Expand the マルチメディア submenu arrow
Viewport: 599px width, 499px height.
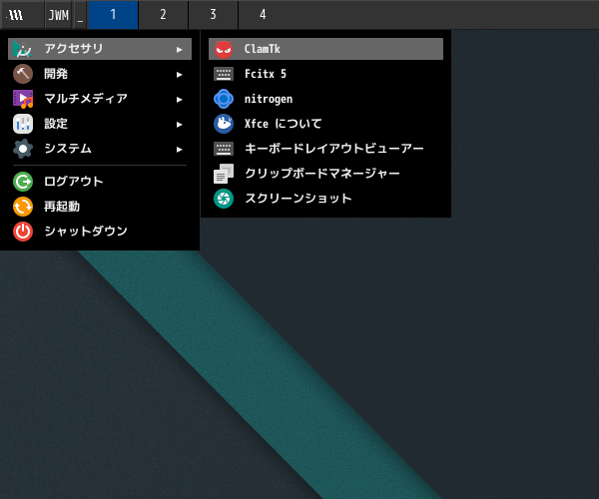coord(179,99)
